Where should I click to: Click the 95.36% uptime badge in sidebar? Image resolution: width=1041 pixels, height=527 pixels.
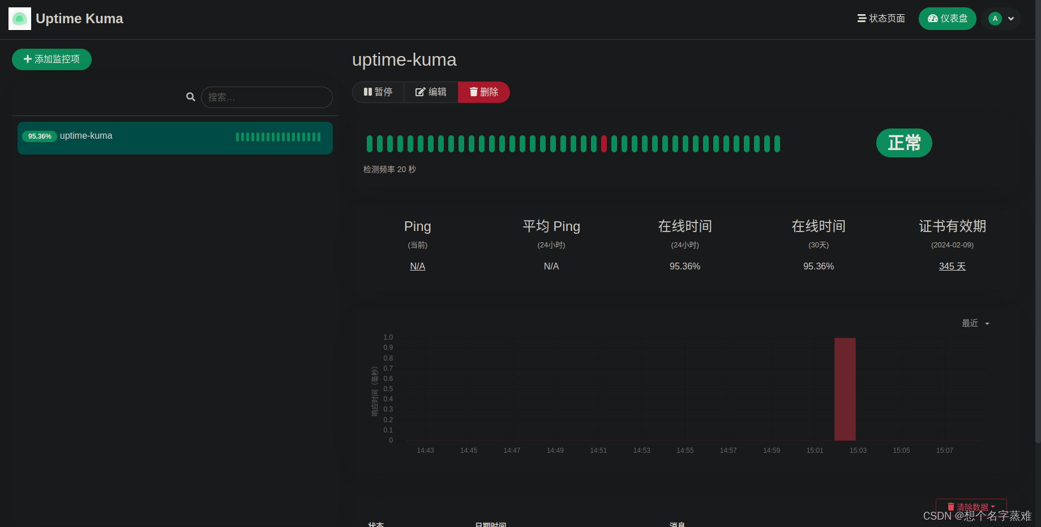40,136
